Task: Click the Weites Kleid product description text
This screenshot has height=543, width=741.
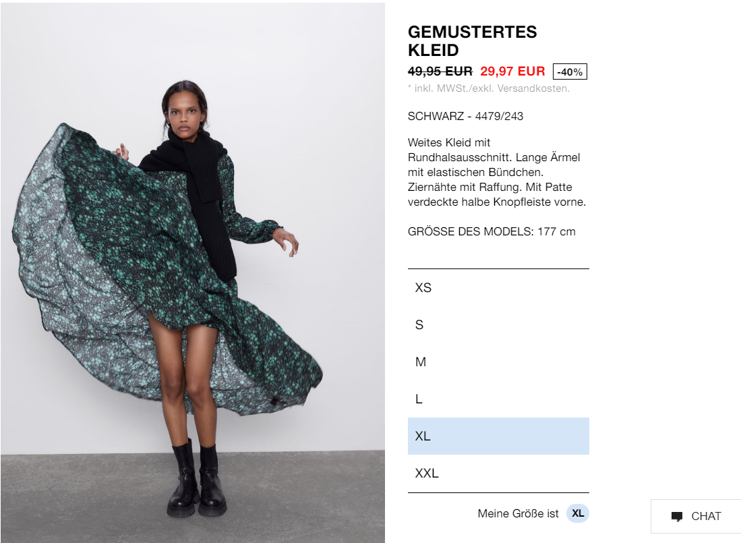Action: point(497,172)
